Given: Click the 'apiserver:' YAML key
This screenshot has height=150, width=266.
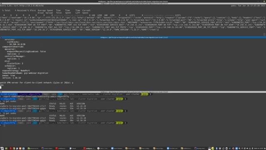Looking at the screenshot, I should click(x=10, y=49).
